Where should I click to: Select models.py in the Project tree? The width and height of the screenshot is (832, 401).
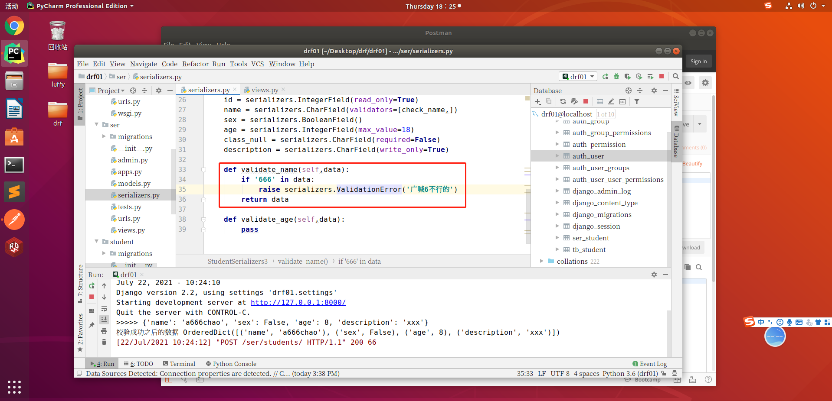pyautogui.click(x=134, y=183)
